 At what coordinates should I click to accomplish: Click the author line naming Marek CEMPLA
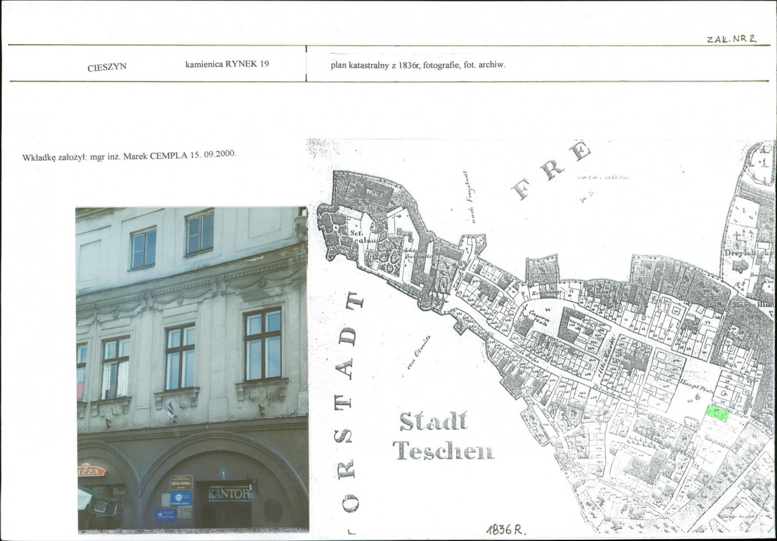(x=129, y=156)
